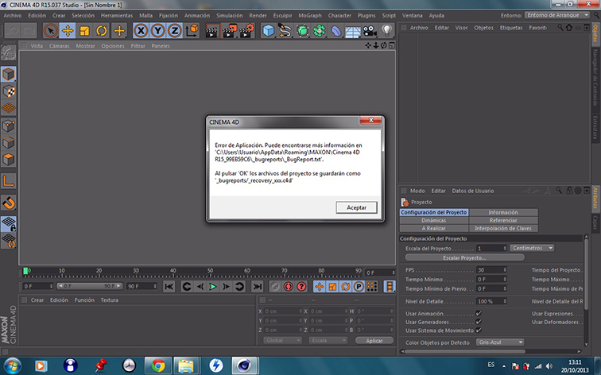Image resolution: width=601 pixels, height=375 pixels.
Task: Add a green array modeling object
Action: click(320, 31)
